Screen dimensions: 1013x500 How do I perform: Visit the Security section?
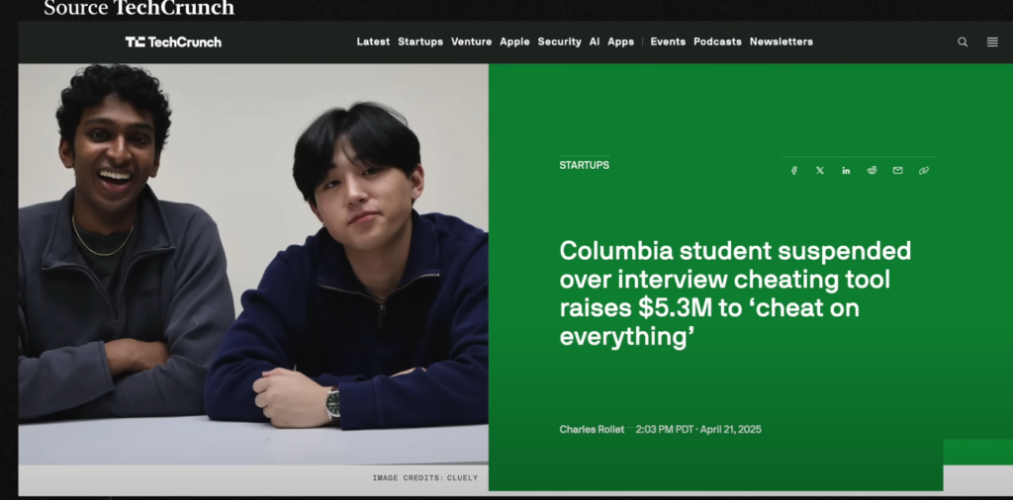[x=560, y=42]
